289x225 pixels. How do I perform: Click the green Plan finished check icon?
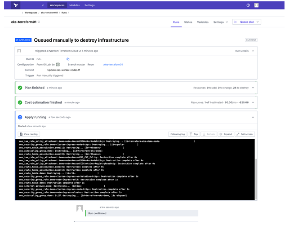tap(20, 88)
